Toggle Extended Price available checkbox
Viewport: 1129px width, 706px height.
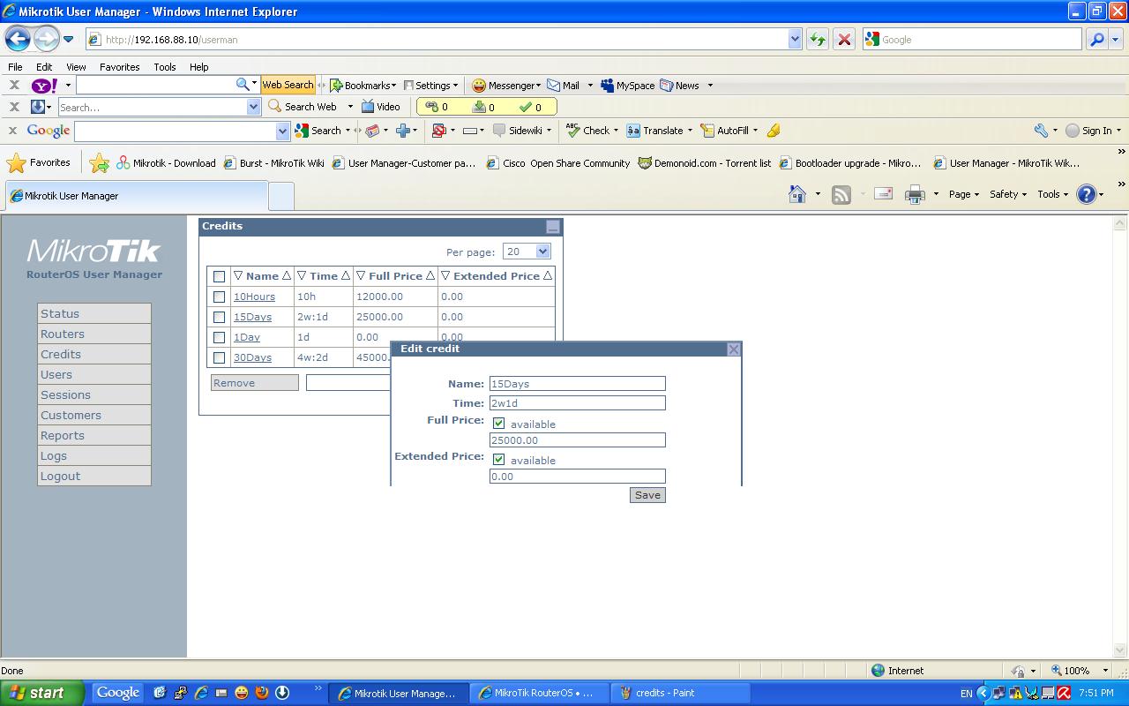tap(498, 460)
